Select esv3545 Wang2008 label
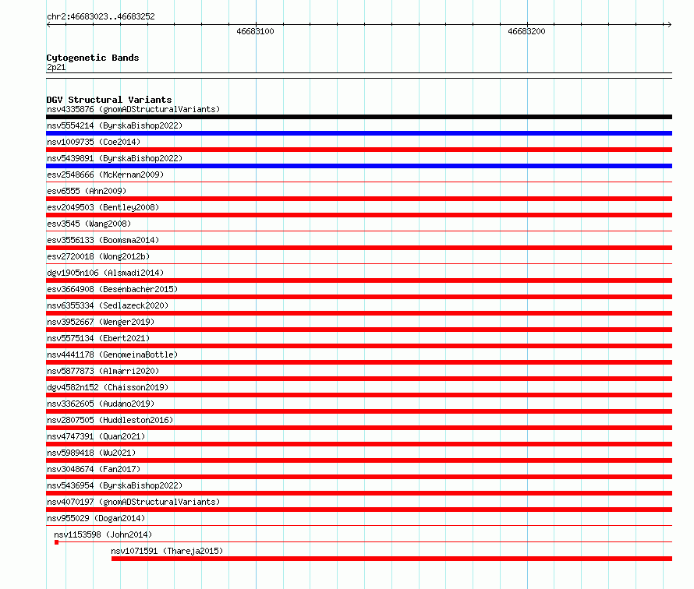 coord(89,224)
